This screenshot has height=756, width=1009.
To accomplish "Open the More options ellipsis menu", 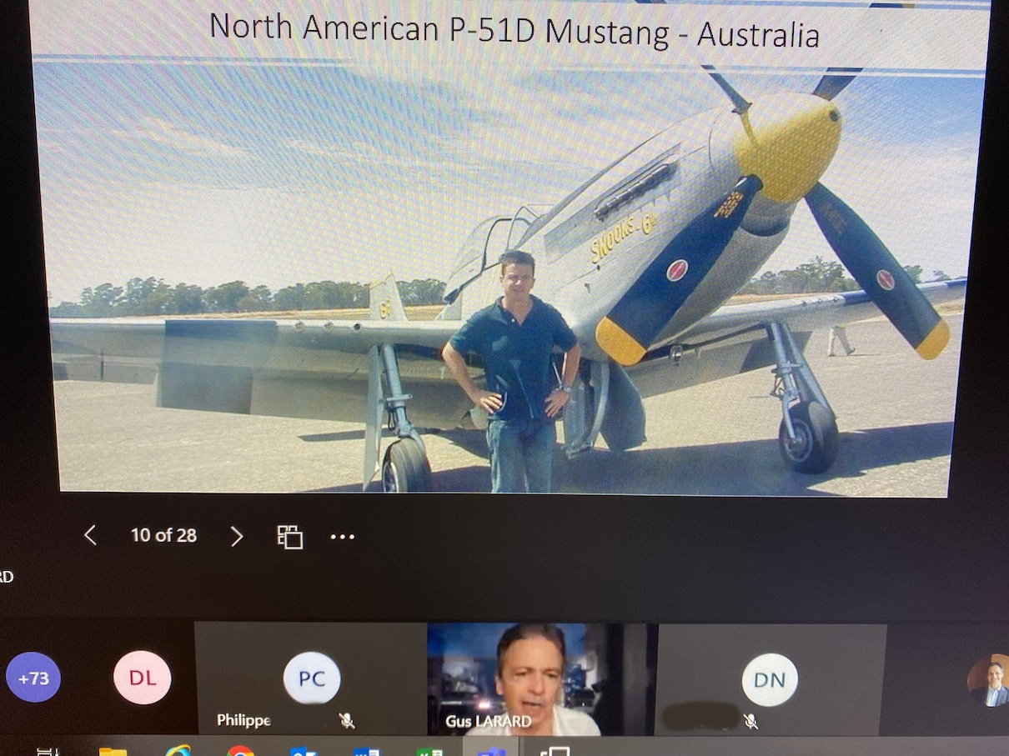I will [343, 537].
